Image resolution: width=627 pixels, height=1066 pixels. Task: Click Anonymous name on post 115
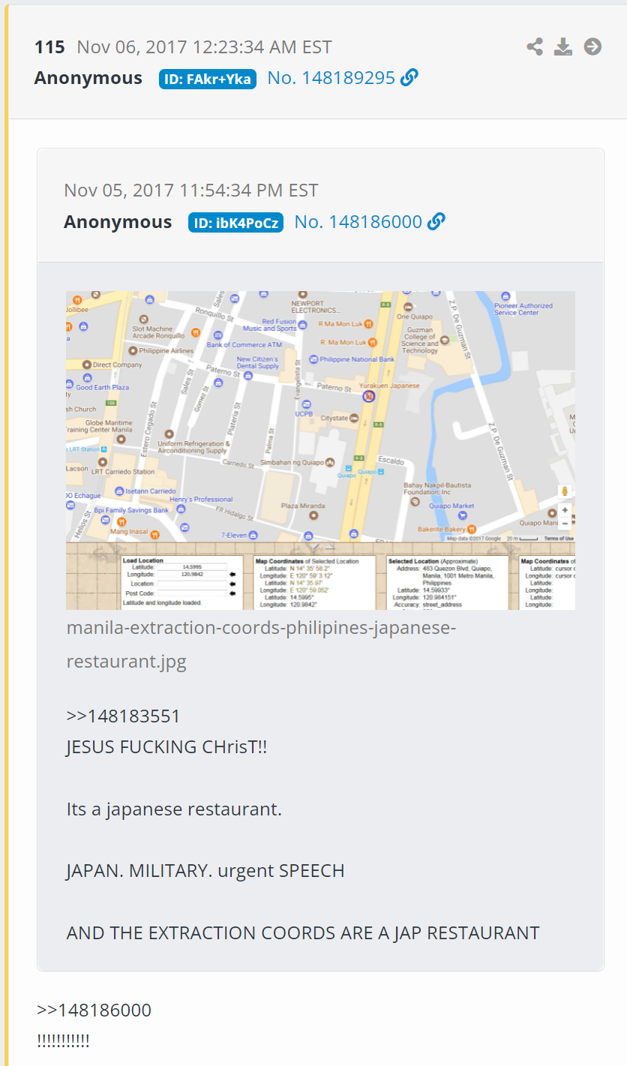point(88,78)
